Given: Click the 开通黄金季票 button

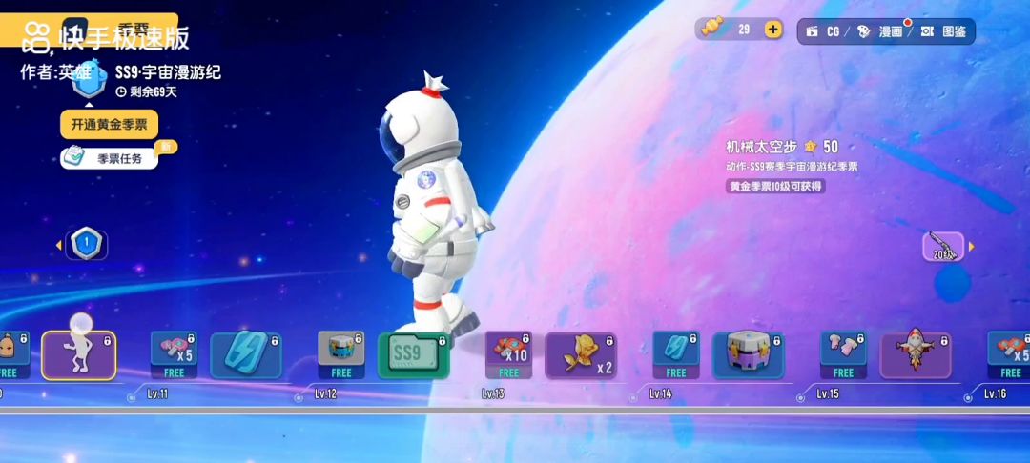Looking at the screenshot, I should [109, 125].
